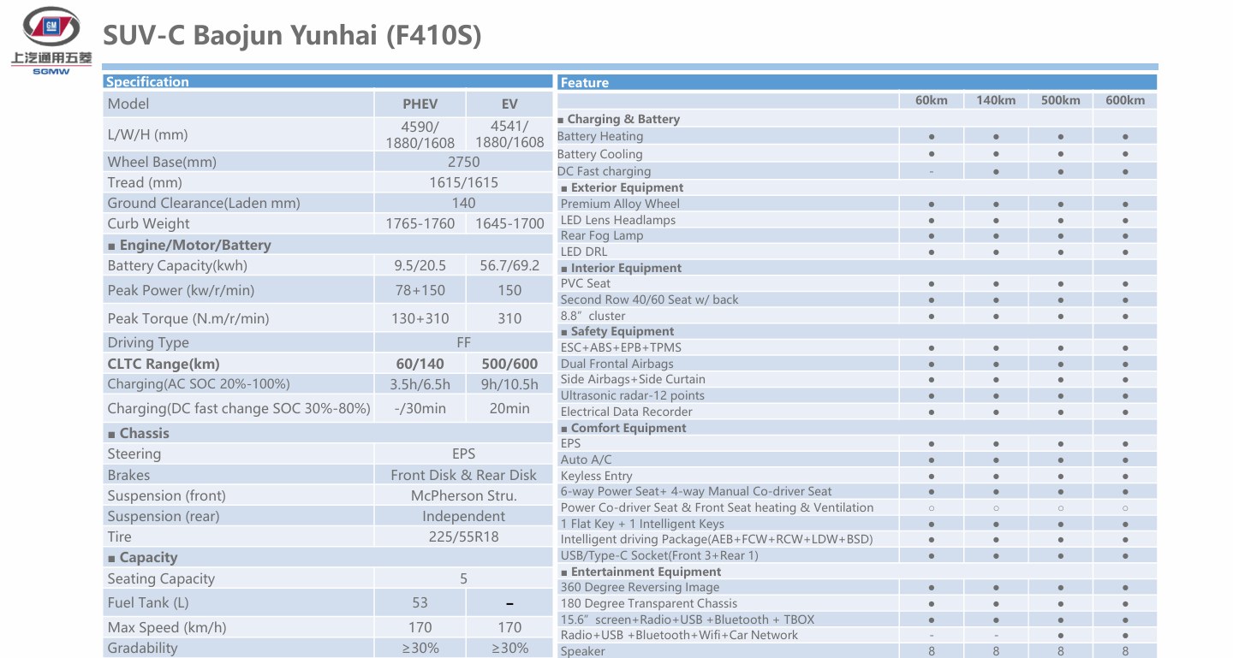Select the Driving Type value FF

tap(463, 342)
